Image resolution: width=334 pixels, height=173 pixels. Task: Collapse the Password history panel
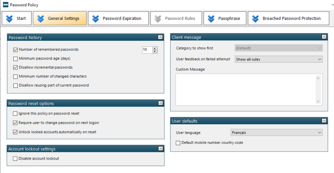point(161,37)
